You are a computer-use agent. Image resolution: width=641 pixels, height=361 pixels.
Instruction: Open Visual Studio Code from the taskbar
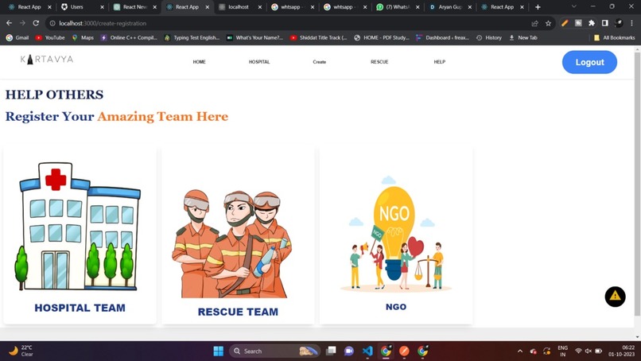pyautogui.click(x=367, y=351)
